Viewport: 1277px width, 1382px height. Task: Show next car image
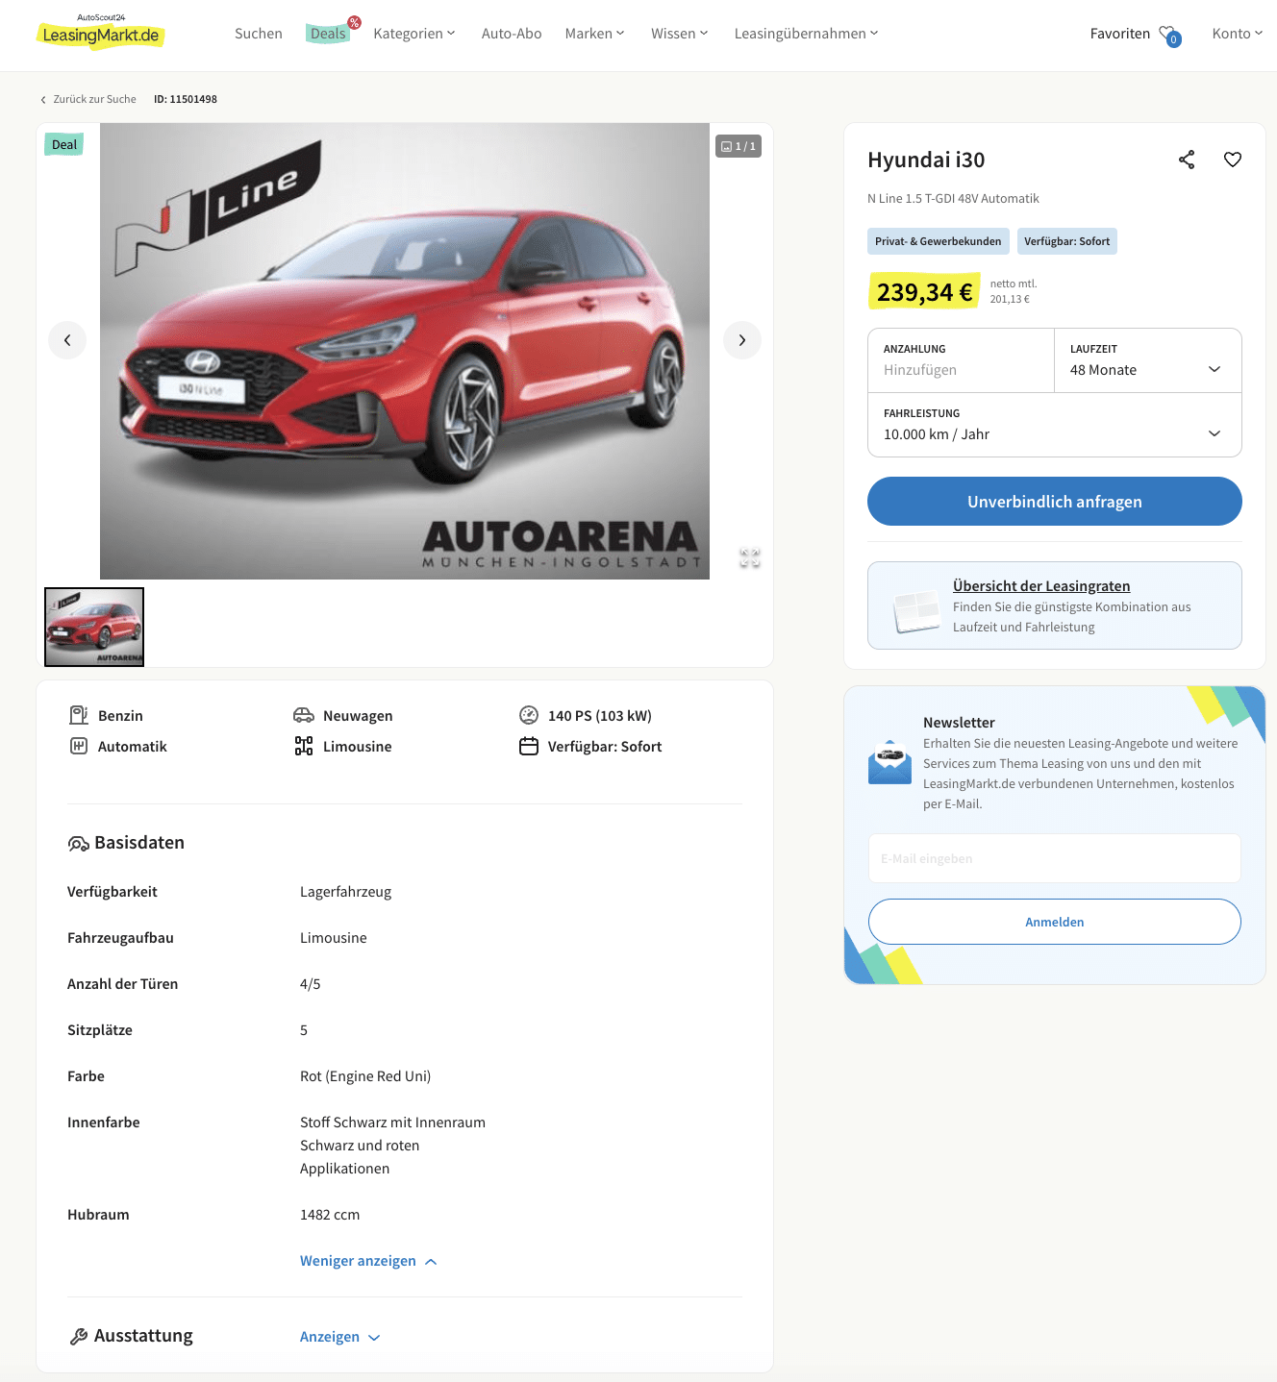point(742,340)
